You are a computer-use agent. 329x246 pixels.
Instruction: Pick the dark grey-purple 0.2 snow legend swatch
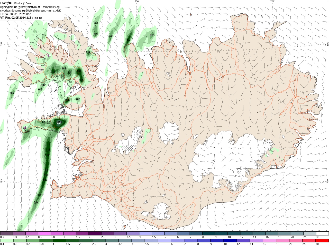point(6,233)
